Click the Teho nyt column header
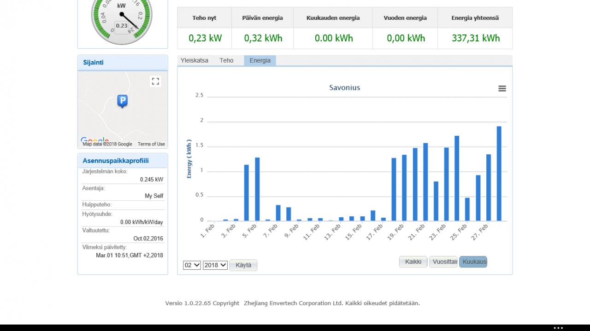590x331 pixels. [205, 18]
